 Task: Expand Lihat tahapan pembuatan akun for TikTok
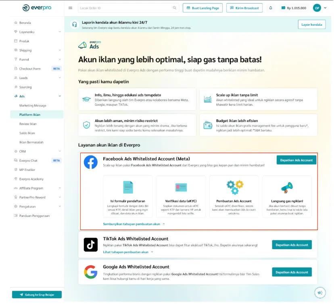[x=128, y=252]
